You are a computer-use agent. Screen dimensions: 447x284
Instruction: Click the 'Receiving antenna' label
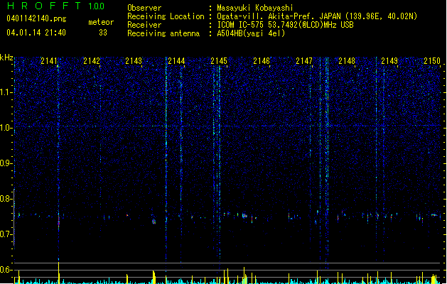[x=163, y=33]
